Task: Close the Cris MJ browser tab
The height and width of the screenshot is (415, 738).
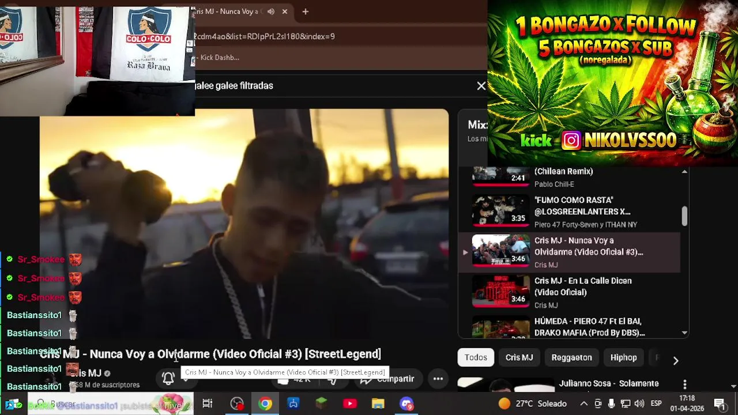Action: click(285, 12)
